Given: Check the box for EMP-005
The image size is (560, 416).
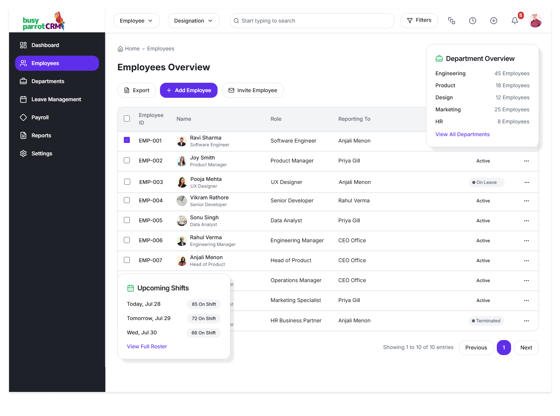Looking at the screenshot, I should (127, 220).
